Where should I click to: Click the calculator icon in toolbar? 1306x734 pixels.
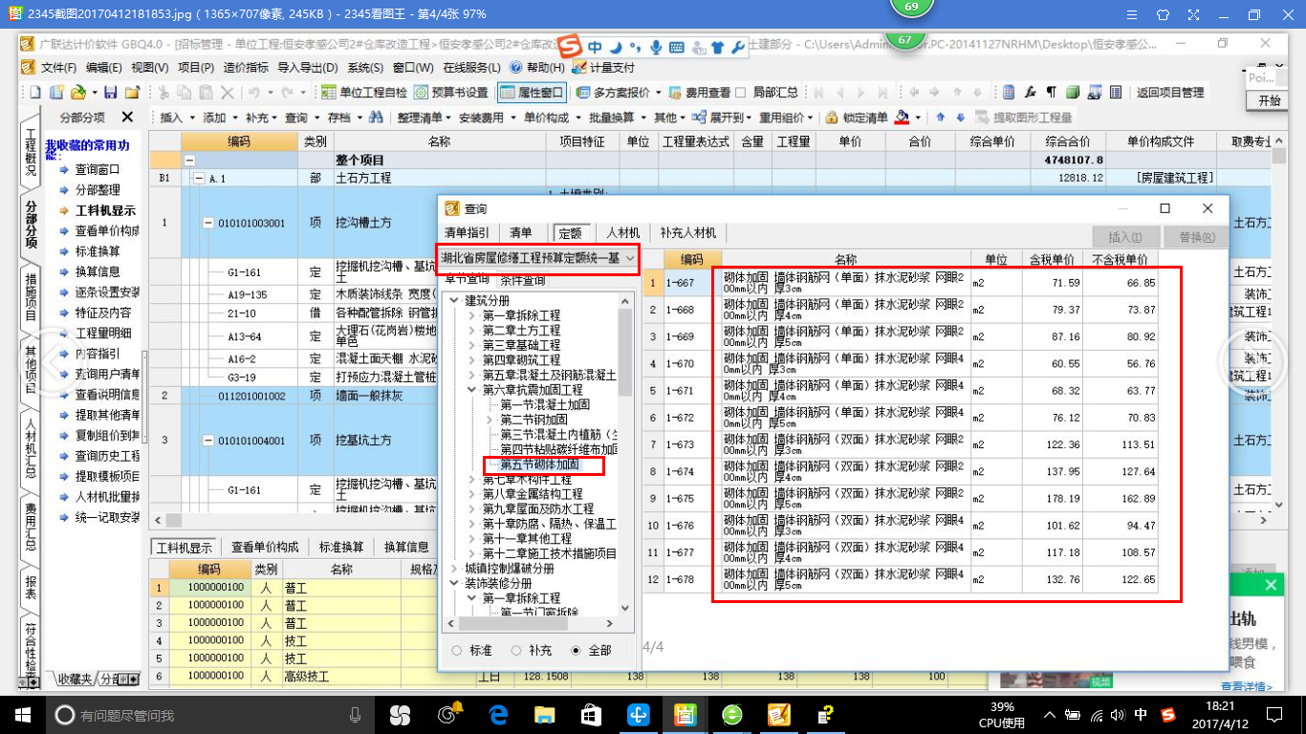click(1009, 93)
